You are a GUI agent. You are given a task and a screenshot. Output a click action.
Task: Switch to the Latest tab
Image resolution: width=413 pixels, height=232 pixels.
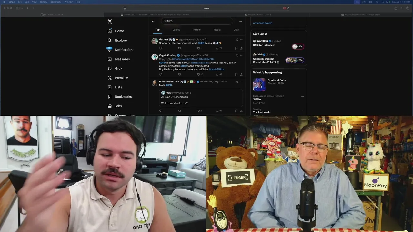click(x=176, y=30)
